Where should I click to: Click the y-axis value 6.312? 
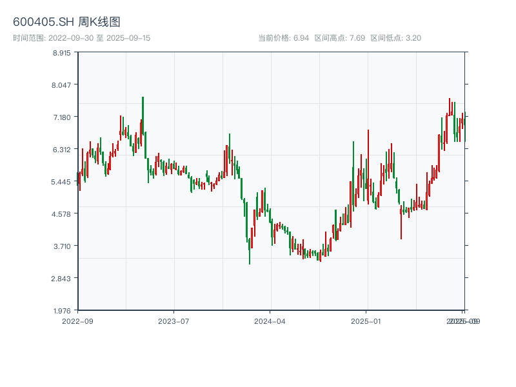[x=62, y=150]
